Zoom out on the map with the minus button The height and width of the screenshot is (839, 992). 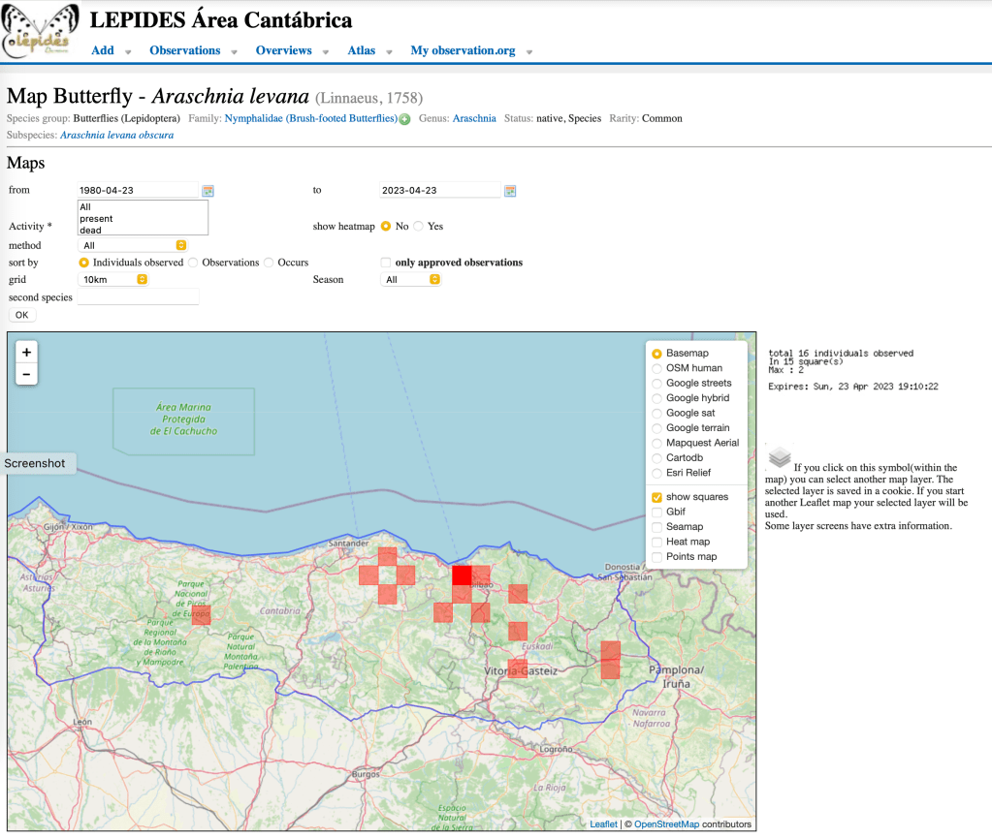point(26,372)
